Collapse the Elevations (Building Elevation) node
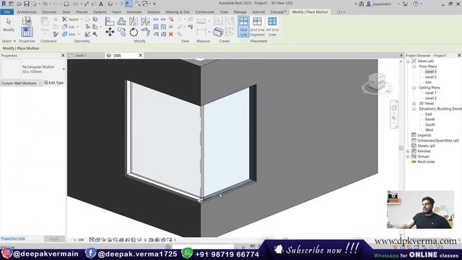This screenshot has width=462, height=260. coord(414,109)
